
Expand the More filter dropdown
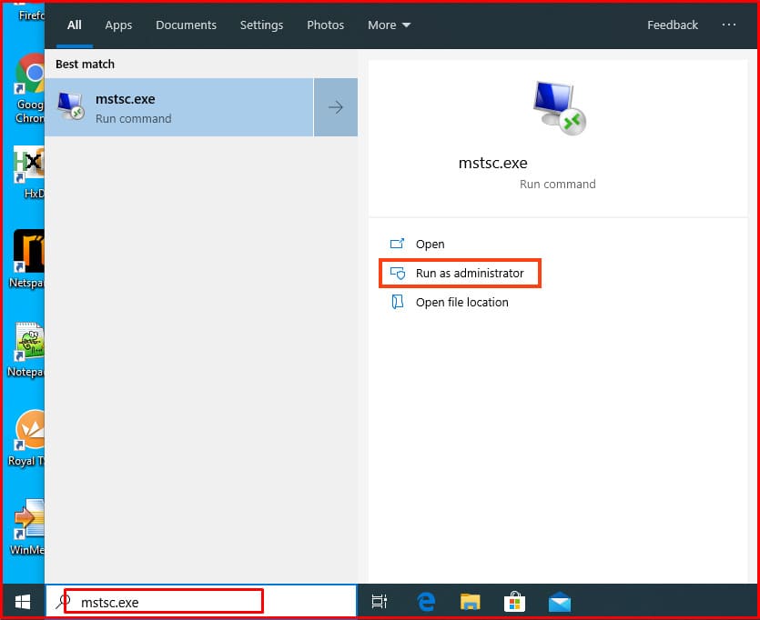click(x=389, y=25)
